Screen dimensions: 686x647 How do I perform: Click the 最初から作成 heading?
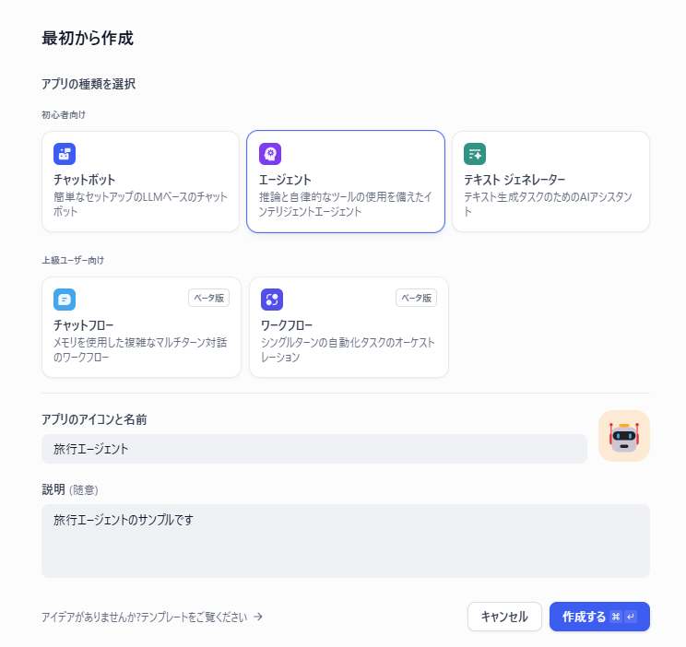pyautogui.click(x=88, y=38)
